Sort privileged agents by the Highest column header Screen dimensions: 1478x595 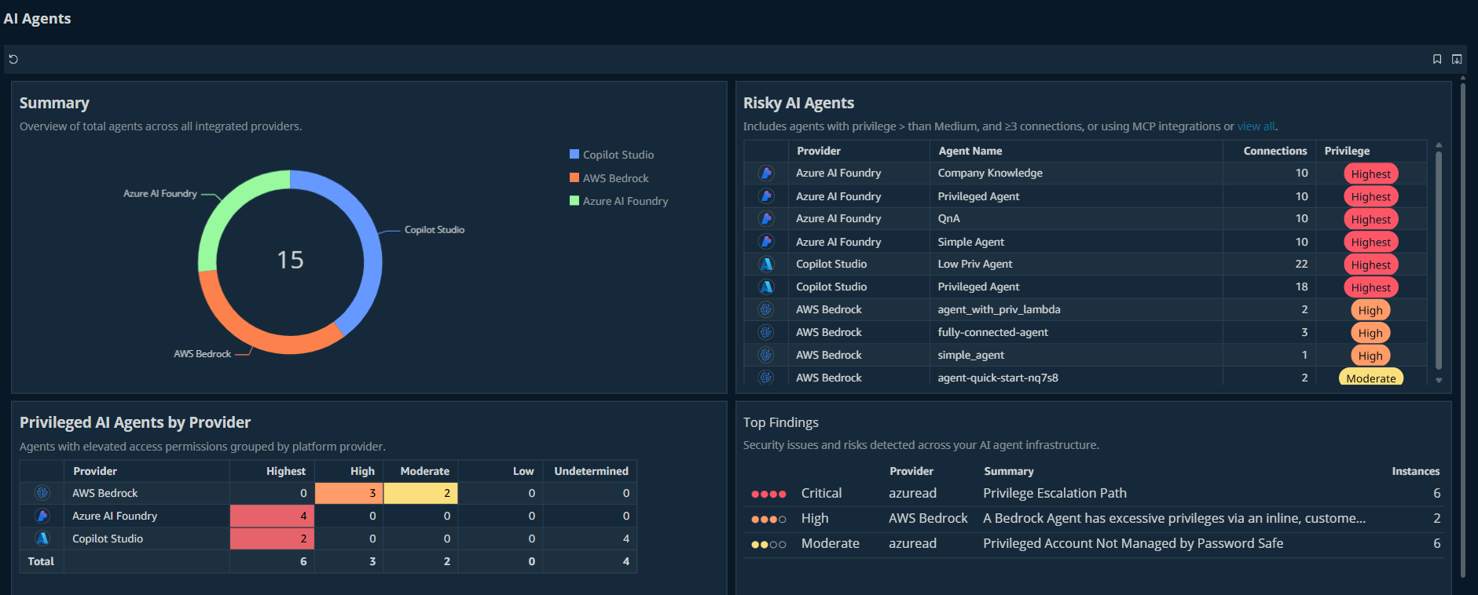[286, 471]
